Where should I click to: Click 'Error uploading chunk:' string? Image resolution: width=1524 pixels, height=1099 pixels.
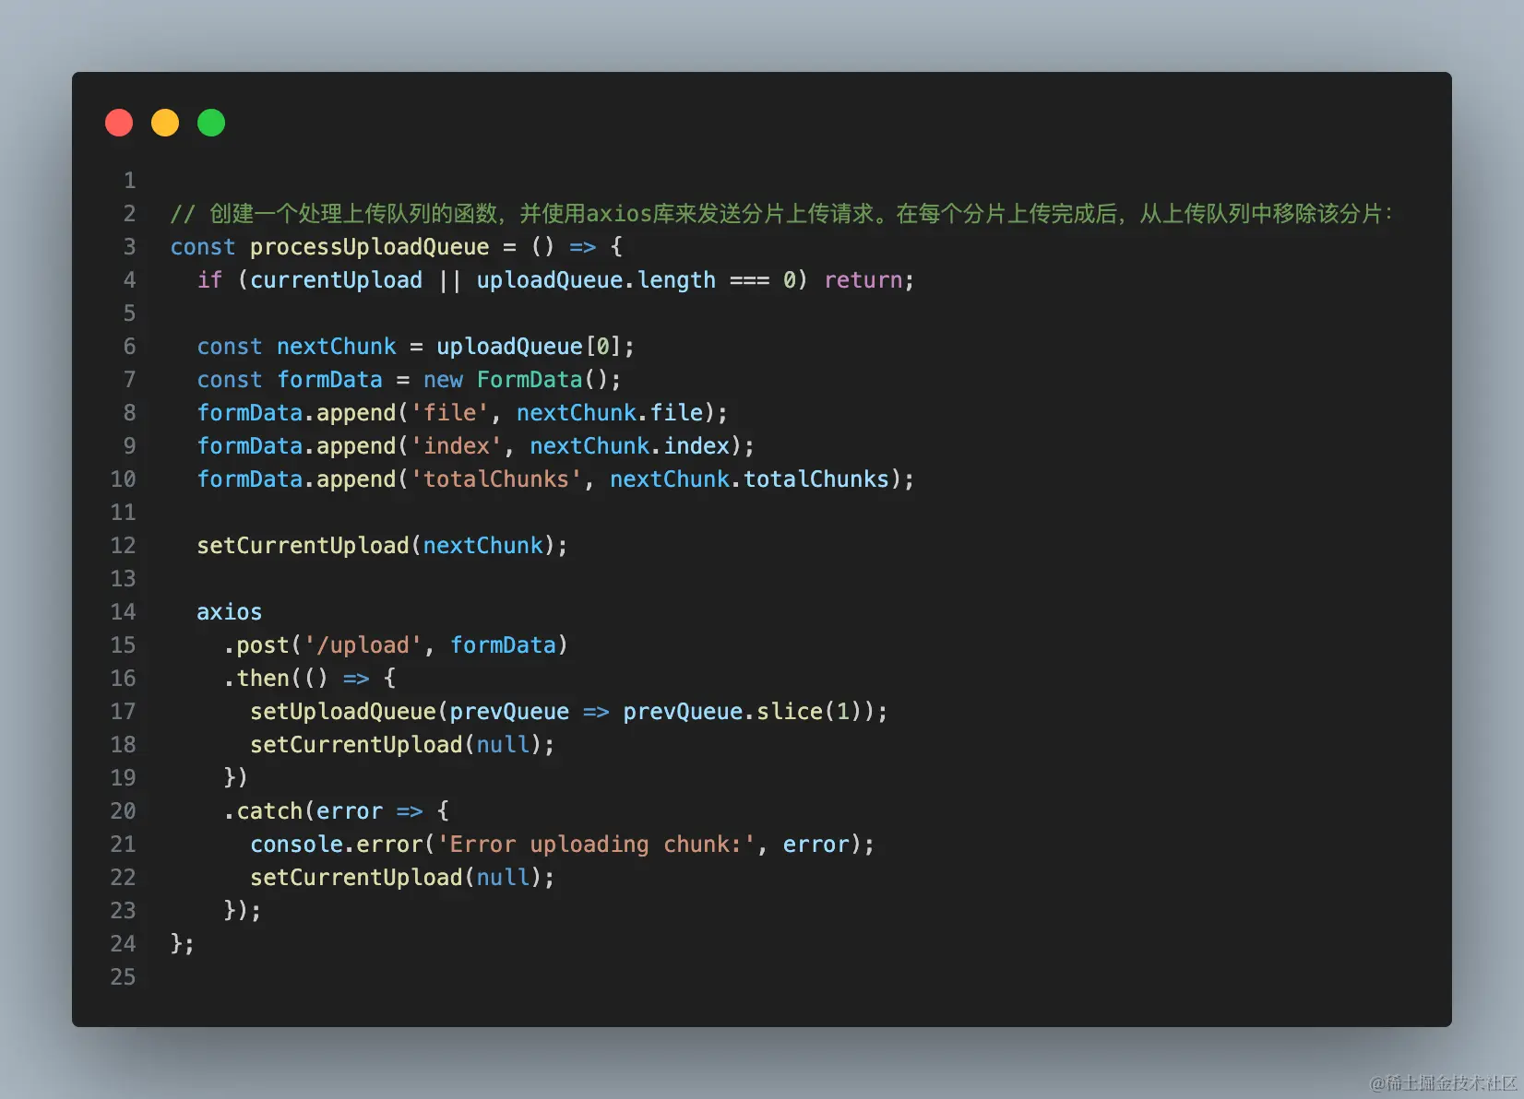pos(596,845)
